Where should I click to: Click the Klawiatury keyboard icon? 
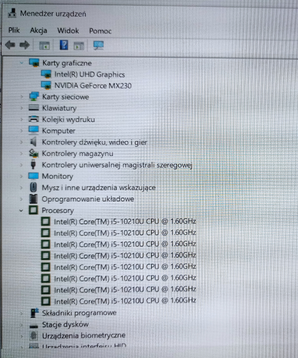tap(34, 107)
